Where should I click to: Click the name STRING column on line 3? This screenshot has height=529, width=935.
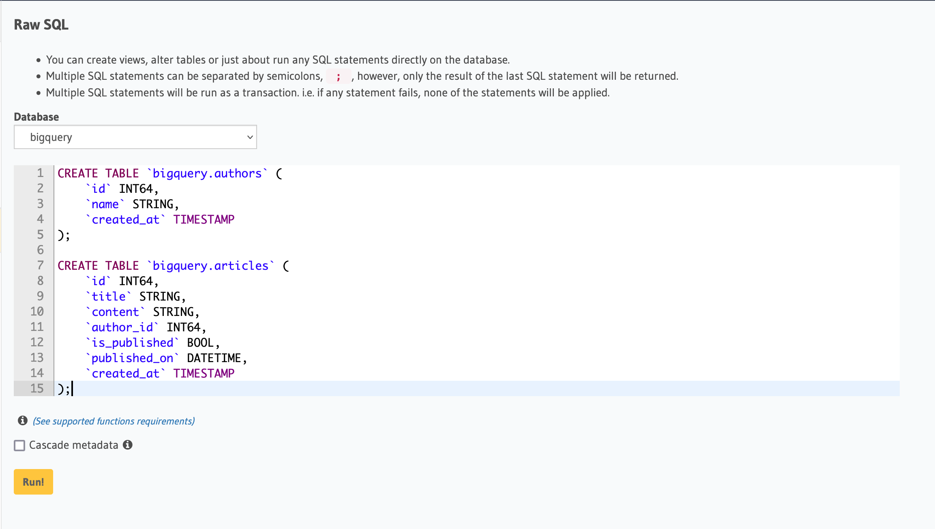[x=132, y=204]
